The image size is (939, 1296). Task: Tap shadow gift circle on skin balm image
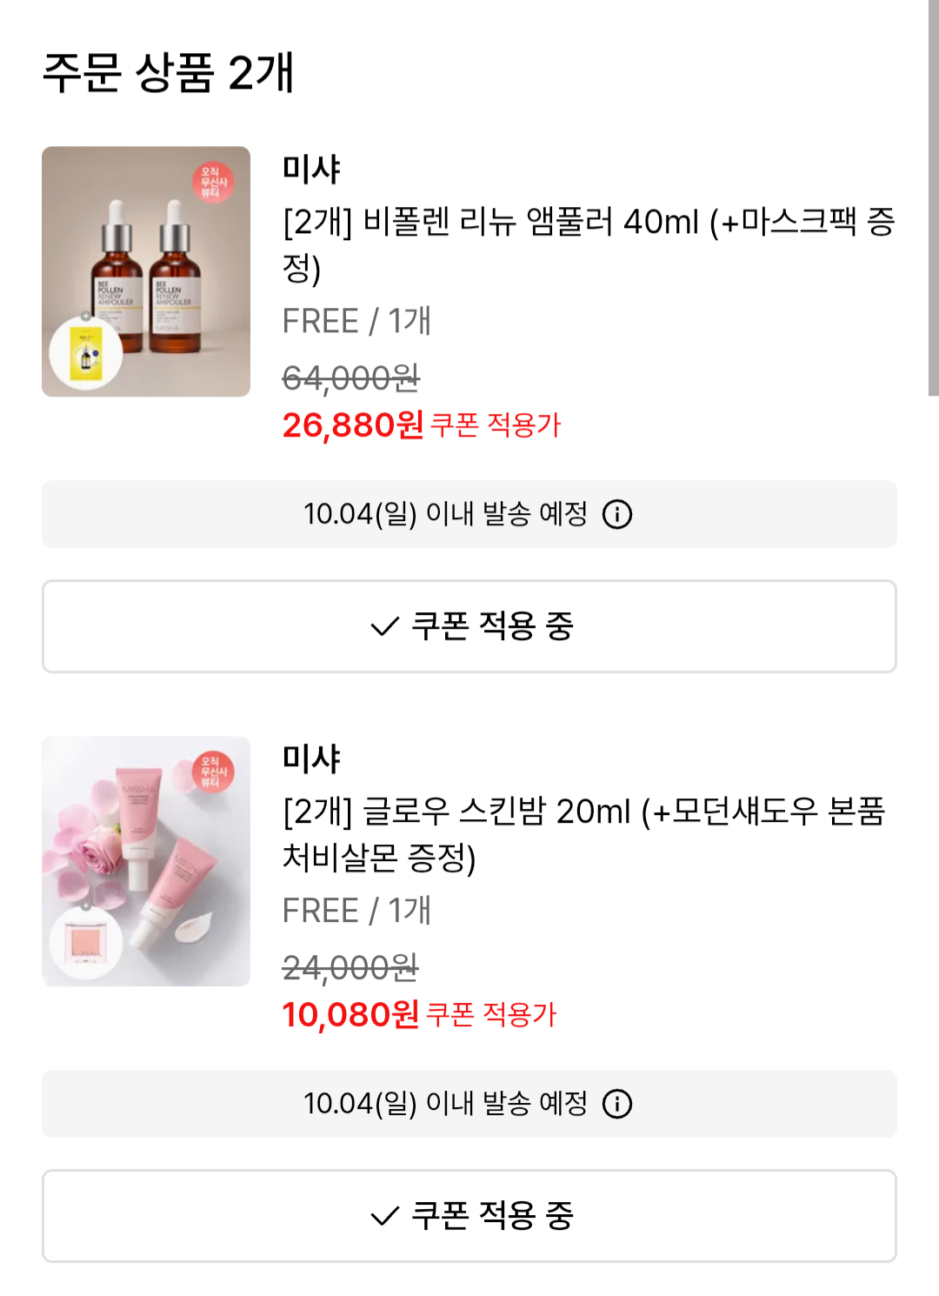[86, 943]
